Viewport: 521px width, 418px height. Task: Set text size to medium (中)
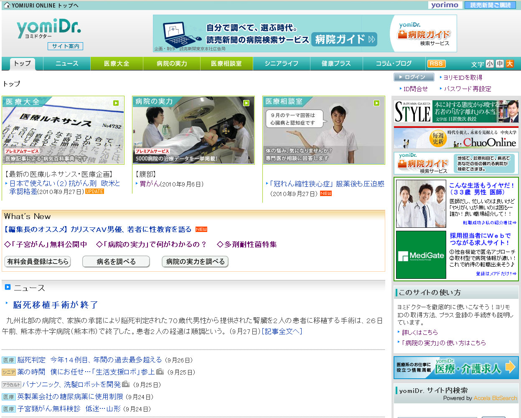click(x=500, y=64)
